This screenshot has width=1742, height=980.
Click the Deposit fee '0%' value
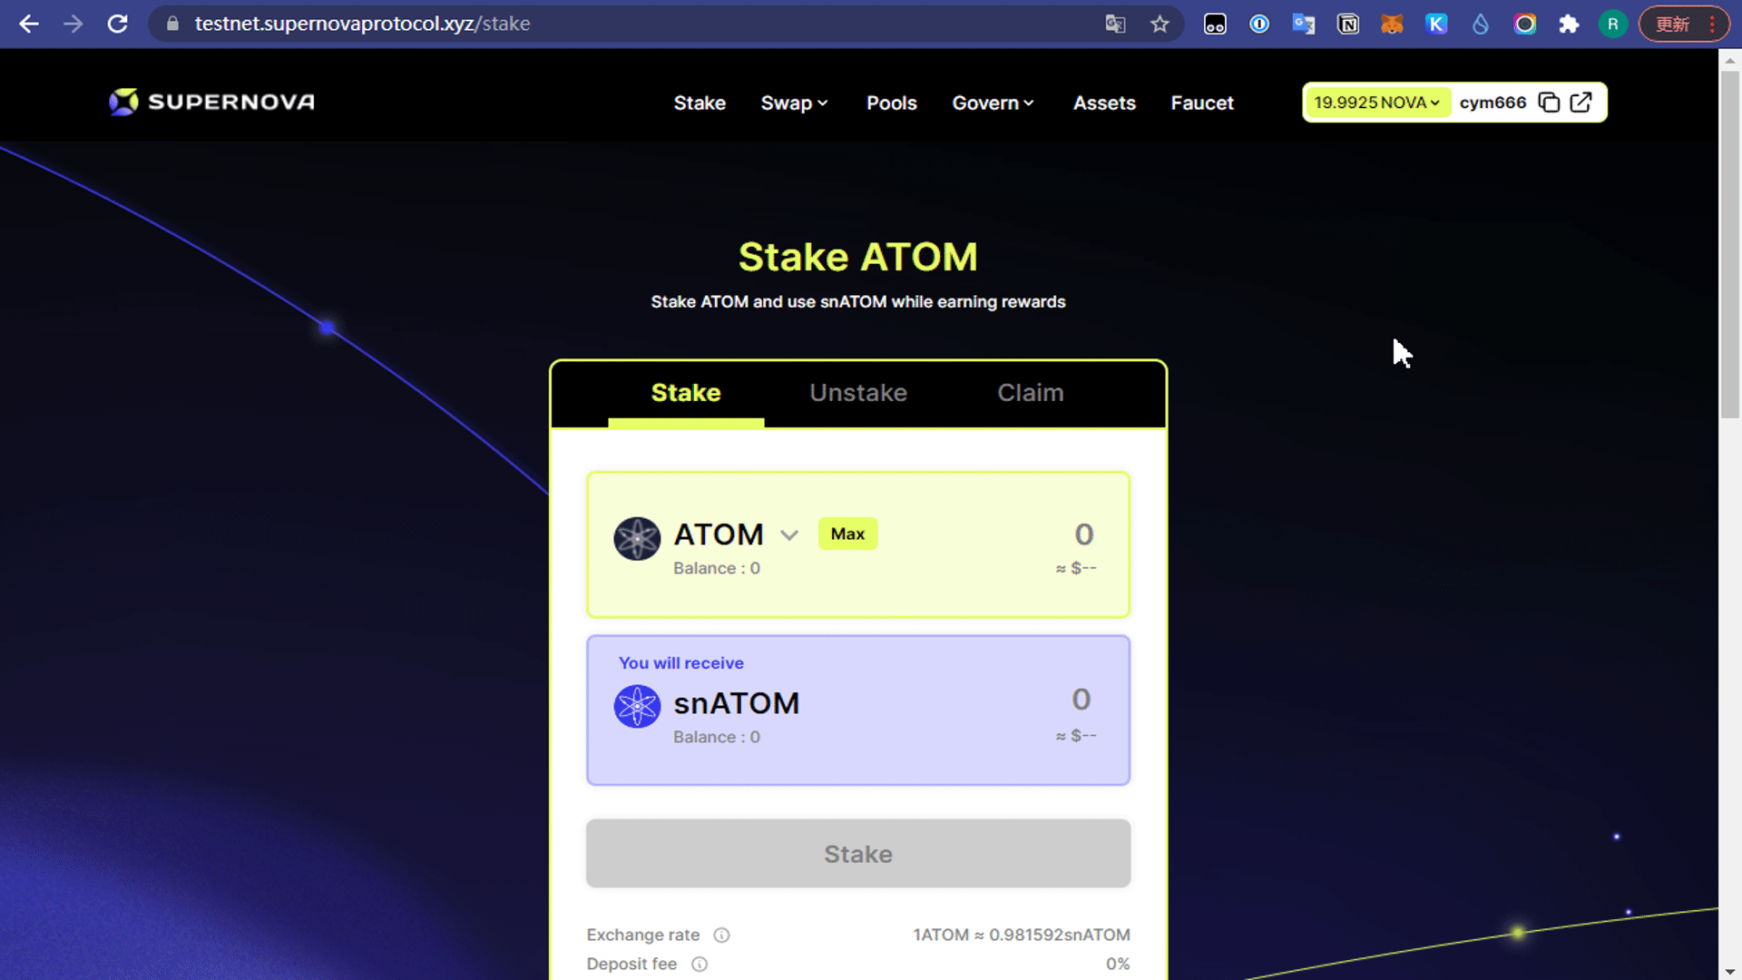(x=1118, y=964)
